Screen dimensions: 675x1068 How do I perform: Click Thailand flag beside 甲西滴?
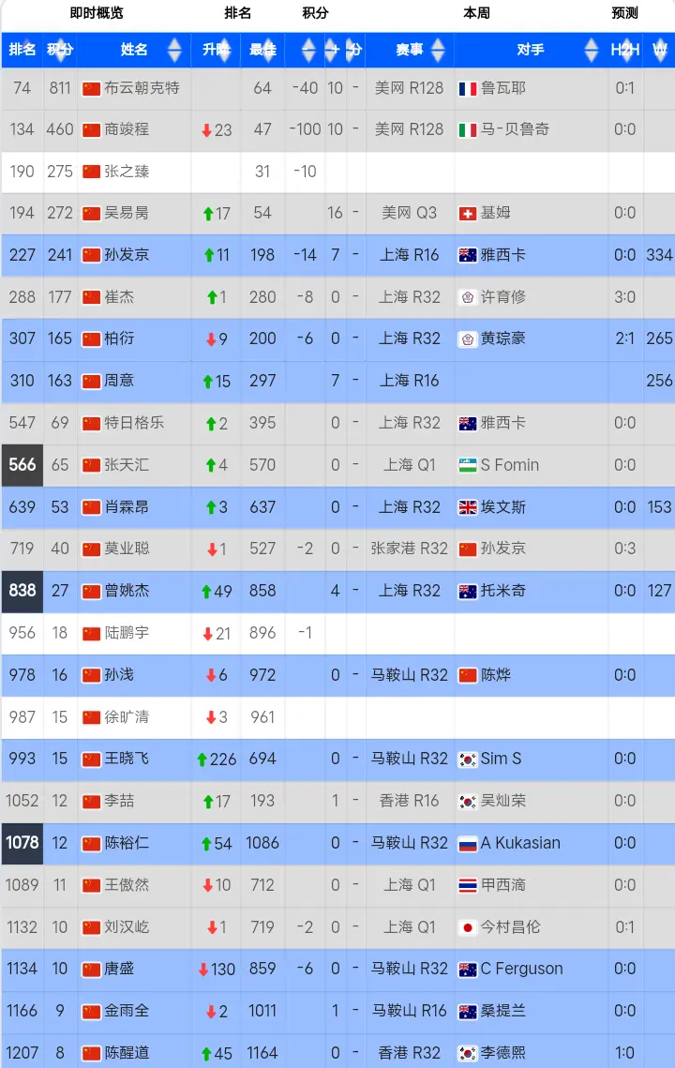tap(468, 885)
